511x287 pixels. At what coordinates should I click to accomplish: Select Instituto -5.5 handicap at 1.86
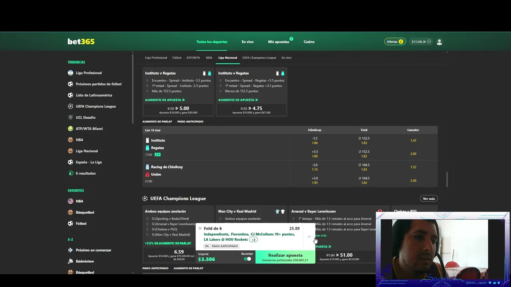coord(315,141)
